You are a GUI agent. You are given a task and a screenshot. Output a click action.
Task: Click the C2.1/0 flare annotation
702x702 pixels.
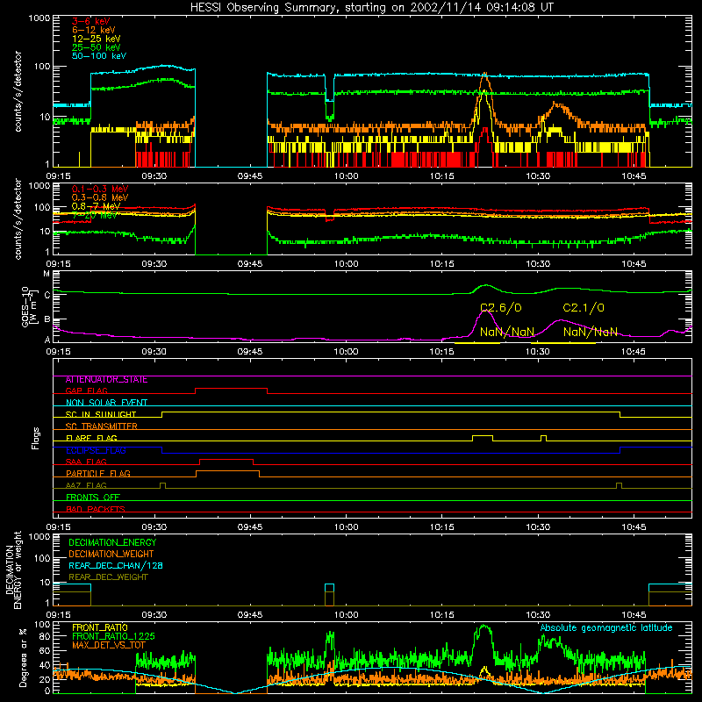pyautogui.click(x=584, y=308)
